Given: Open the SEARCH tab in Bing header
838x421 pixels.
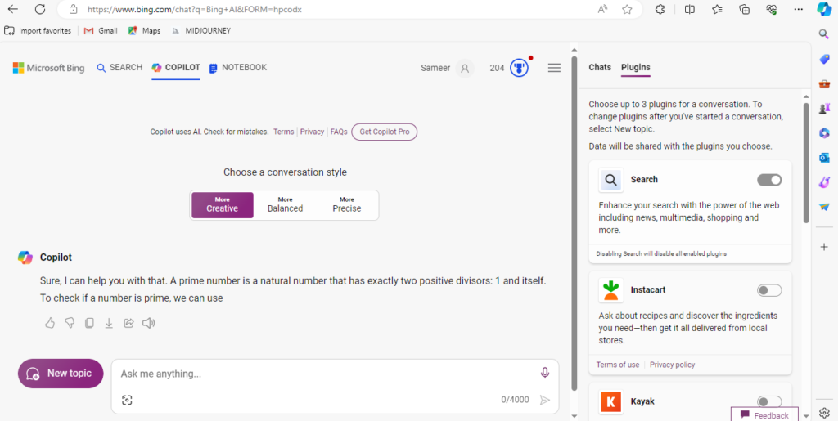Looking at the screenshot, I should 119,68.
